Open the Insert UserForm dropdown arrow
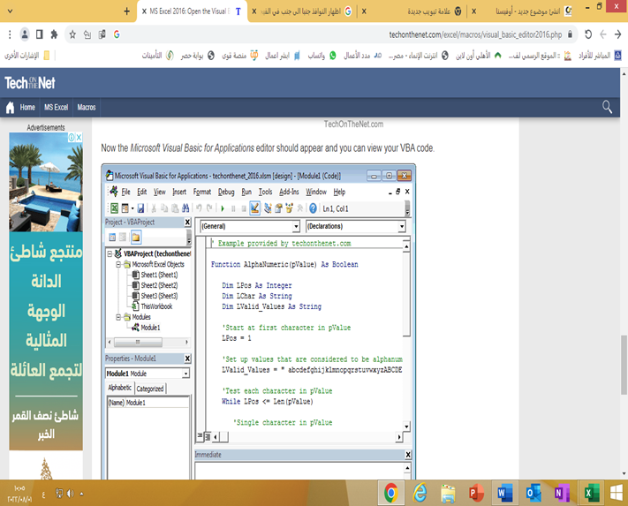Image resolution: width=628 pixels, height=506 pixels. coord(132,208)
